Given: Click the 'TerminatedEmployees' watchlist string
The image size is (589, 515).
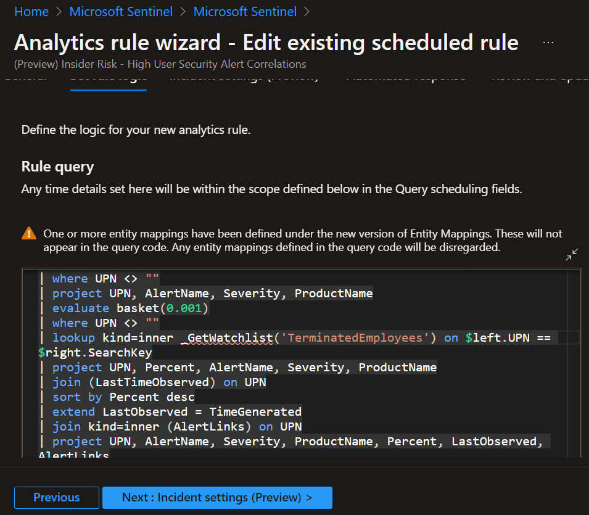Looking at the screenshot, I should tap(355, 338).
